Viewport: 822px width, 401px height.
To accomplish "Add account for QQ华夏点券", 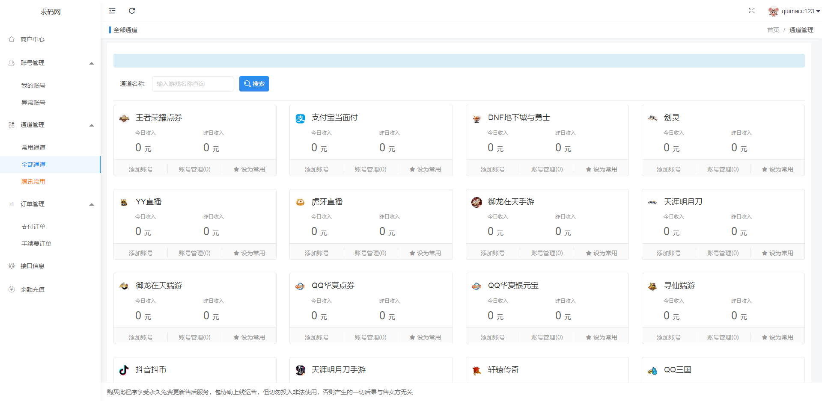I will pyautogui.click(x=317, y=337).
